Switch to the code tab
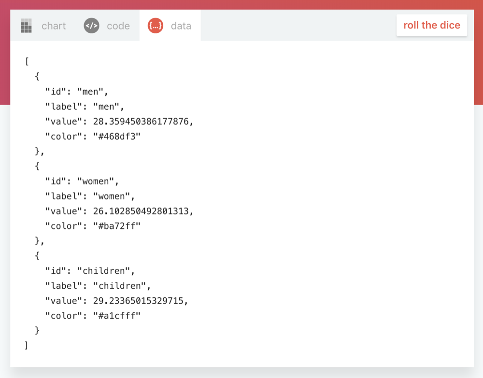The width and height of the screenshot is (483, 378). [107, 26]
